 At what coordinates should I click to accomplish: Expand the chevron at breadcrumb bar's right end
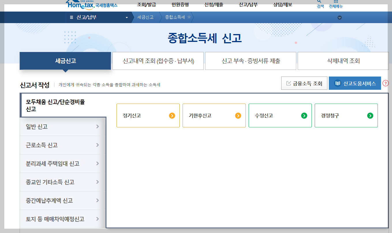(340, 18)
